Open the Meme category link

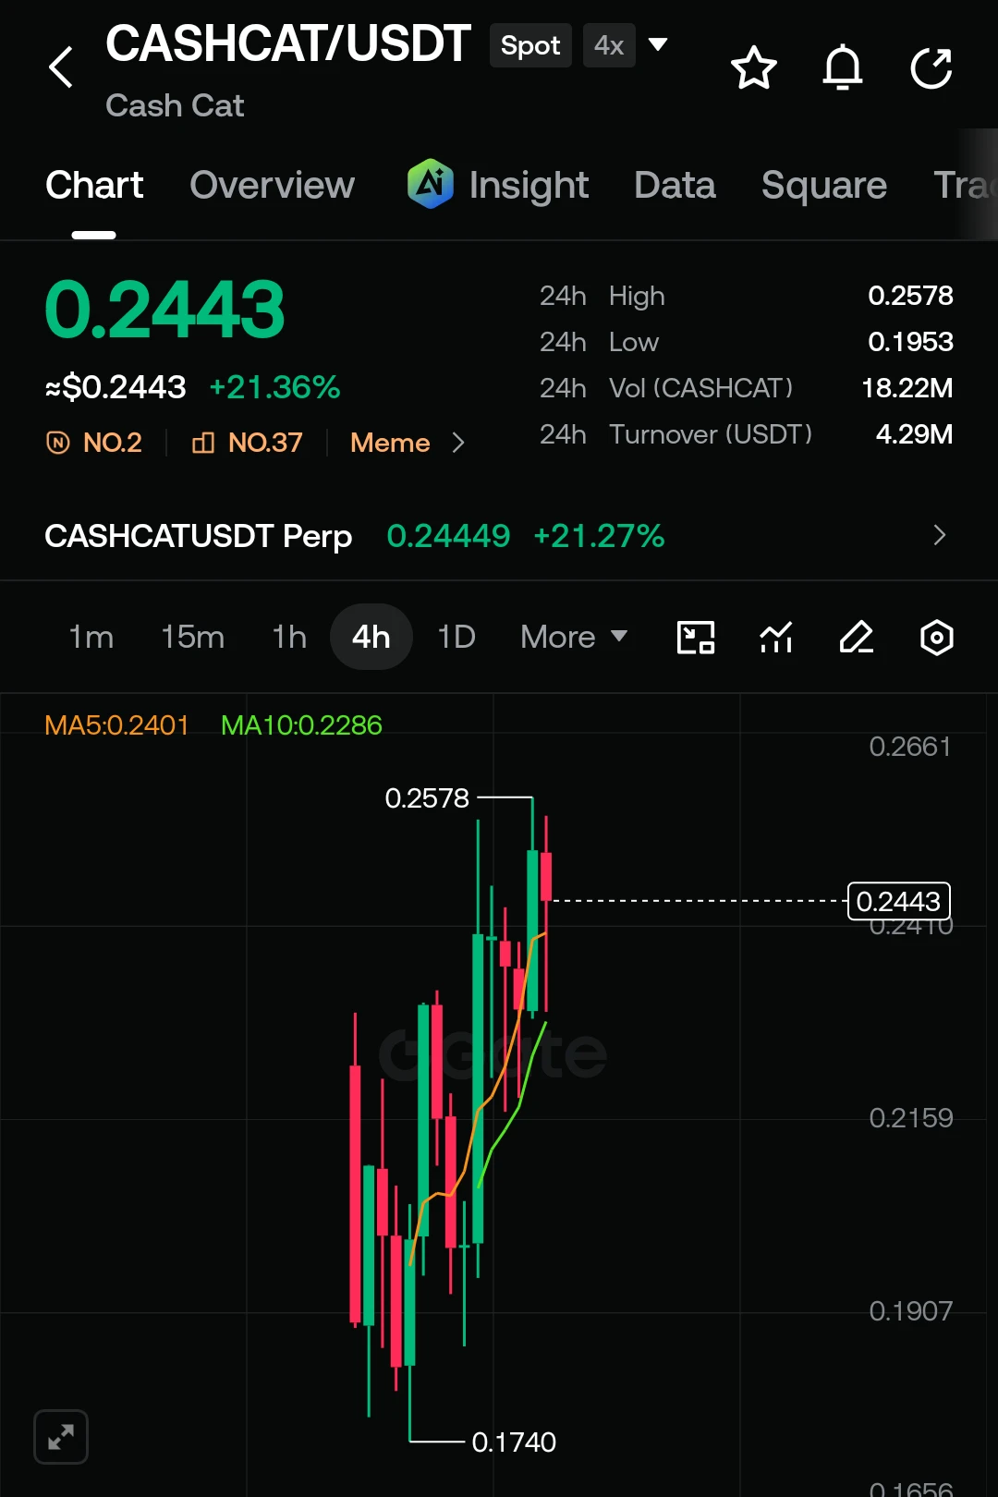click(x=390, y=443)
